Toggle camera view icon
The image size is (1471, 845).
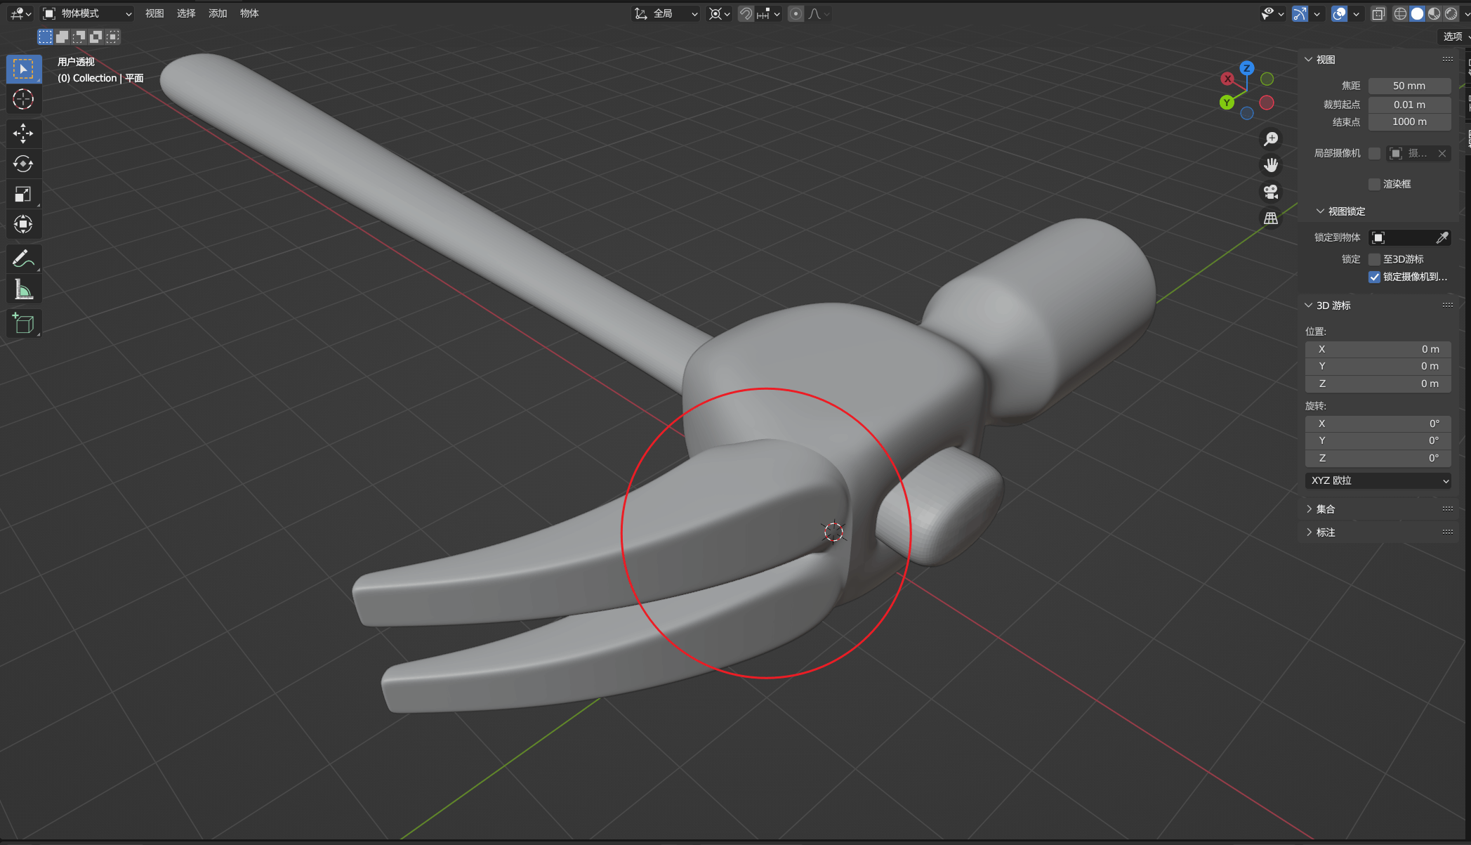[1270, 192]
